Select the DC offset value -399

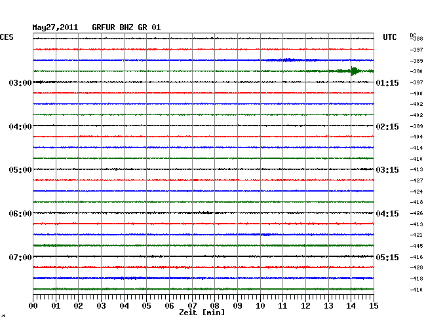click(416, 126)
